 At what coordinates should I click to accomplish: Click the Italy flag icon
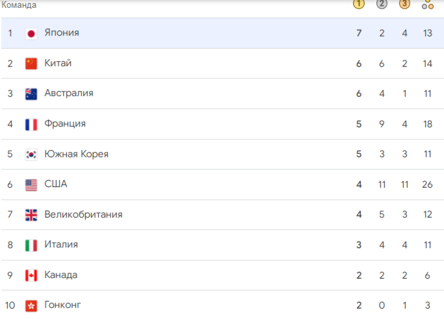tap(31, 245)
